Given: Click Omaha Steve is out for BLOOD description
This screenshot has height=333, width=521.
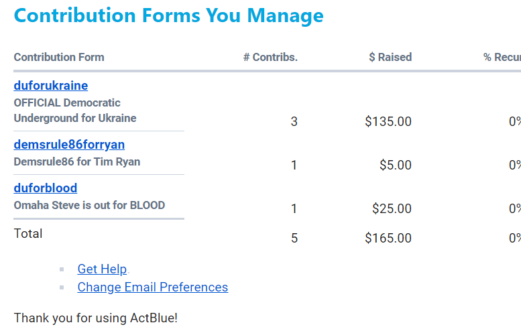Looking at the screenshot, I should click(x=89, y=206).
